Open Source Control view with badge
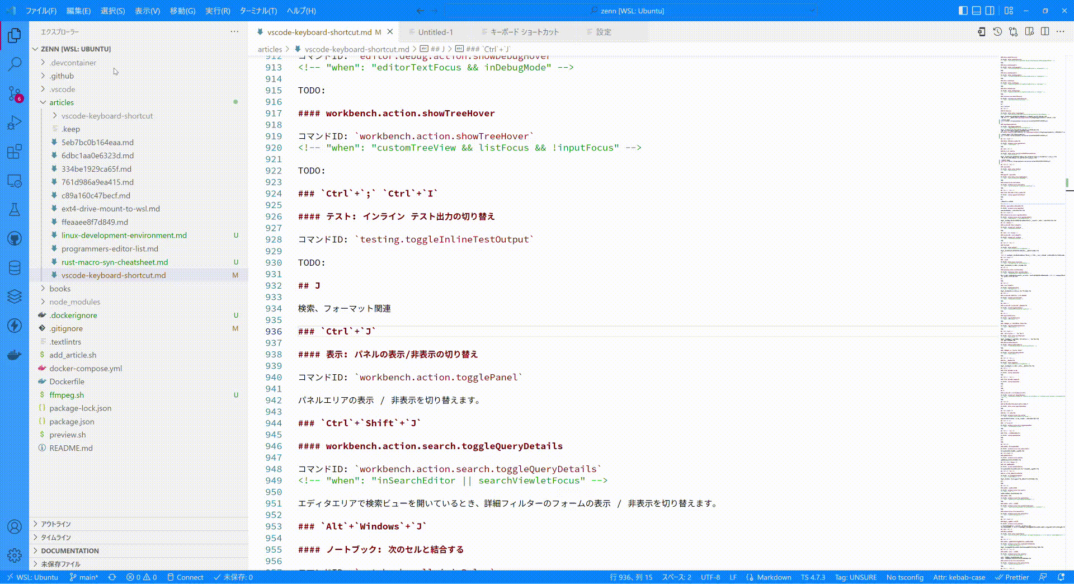1074x584 pixels. 15,93
